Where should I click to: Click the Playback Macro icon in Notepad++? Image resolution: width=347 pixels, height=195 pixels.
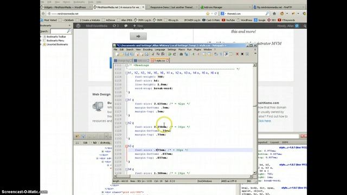247,54
